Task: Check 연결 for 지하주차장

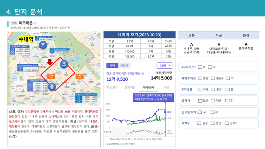Action: point(200,78)
